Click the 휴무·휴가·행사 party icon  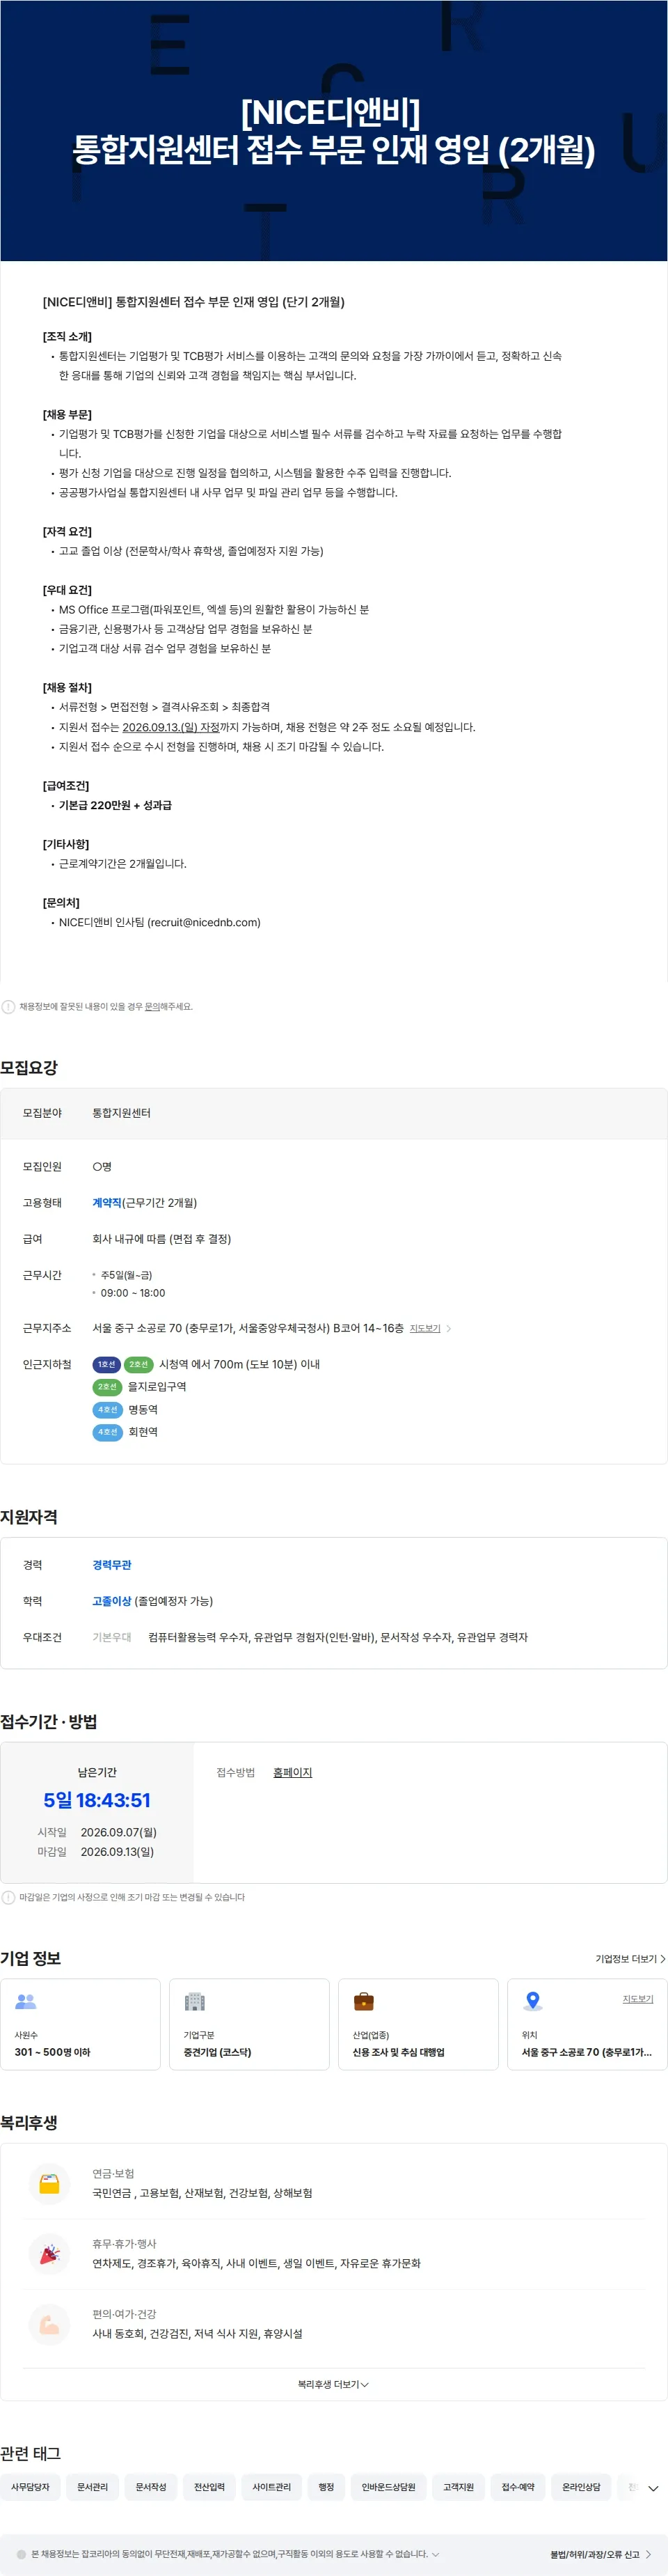click(49, 2254)
